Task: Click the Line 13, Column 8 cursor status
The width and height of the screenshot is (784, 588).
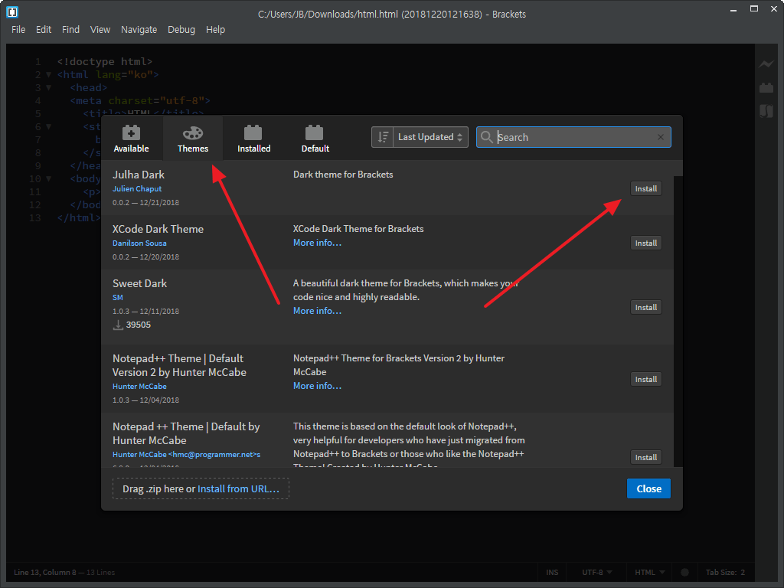Action: 45,572
